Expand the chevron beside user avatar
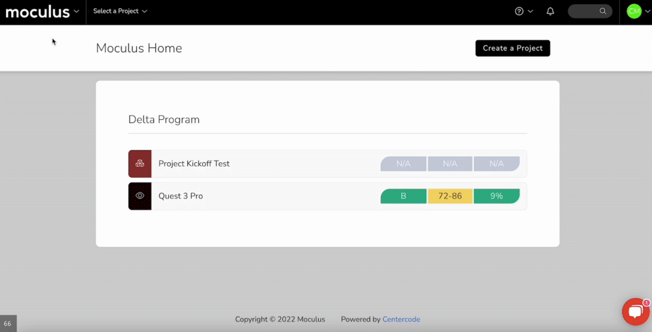Screen dimensions: 652x332 pyautogui.click(x=647, y=11)
